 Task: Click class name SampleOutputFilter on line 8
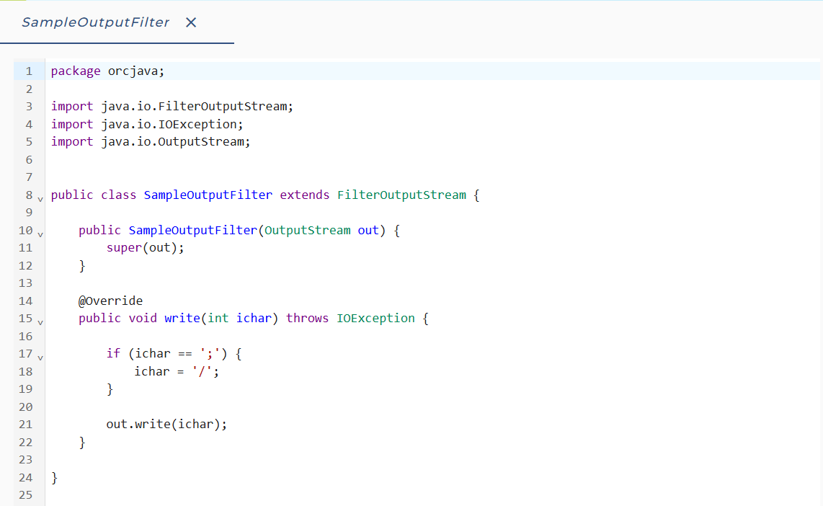tap(208, 195)
